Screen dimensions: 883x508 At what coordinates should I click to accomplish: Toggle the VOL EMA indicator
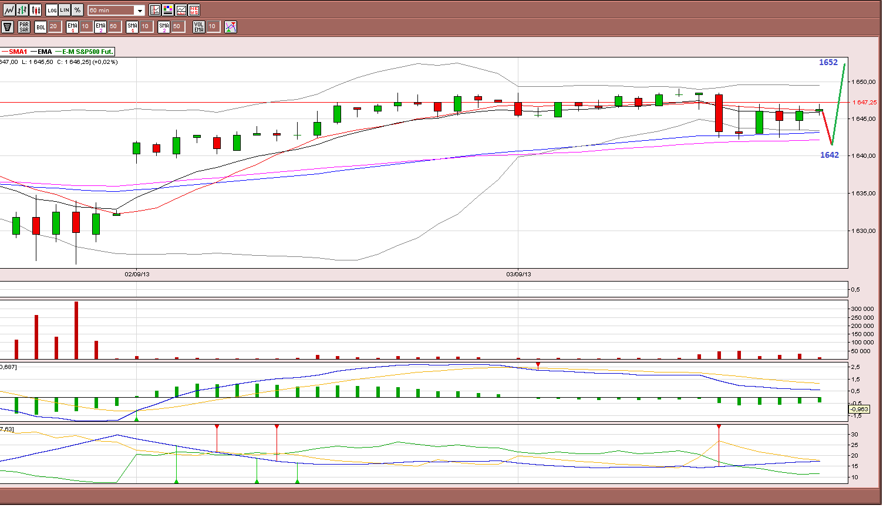[199, 27]
